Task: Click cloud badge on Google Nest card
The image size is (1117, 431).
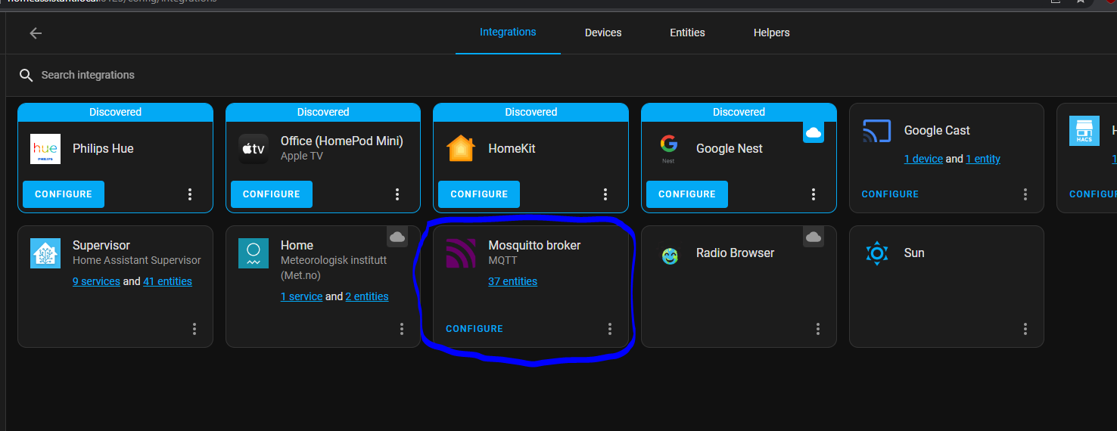Action: click(x=814, y=132)
